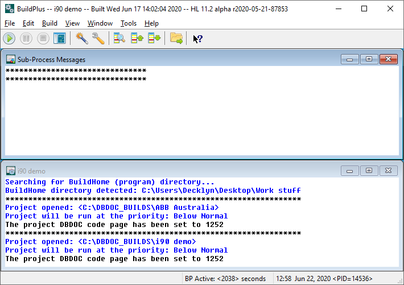Click the green Start build play button

[9, 39]
